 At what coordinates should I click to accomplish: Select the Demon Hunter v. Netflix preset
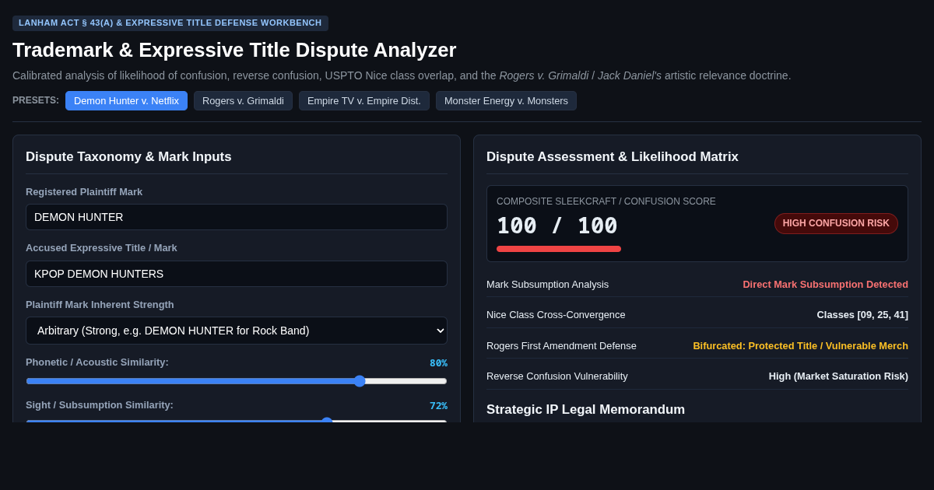pyautogui.click(x=126, y=100)
